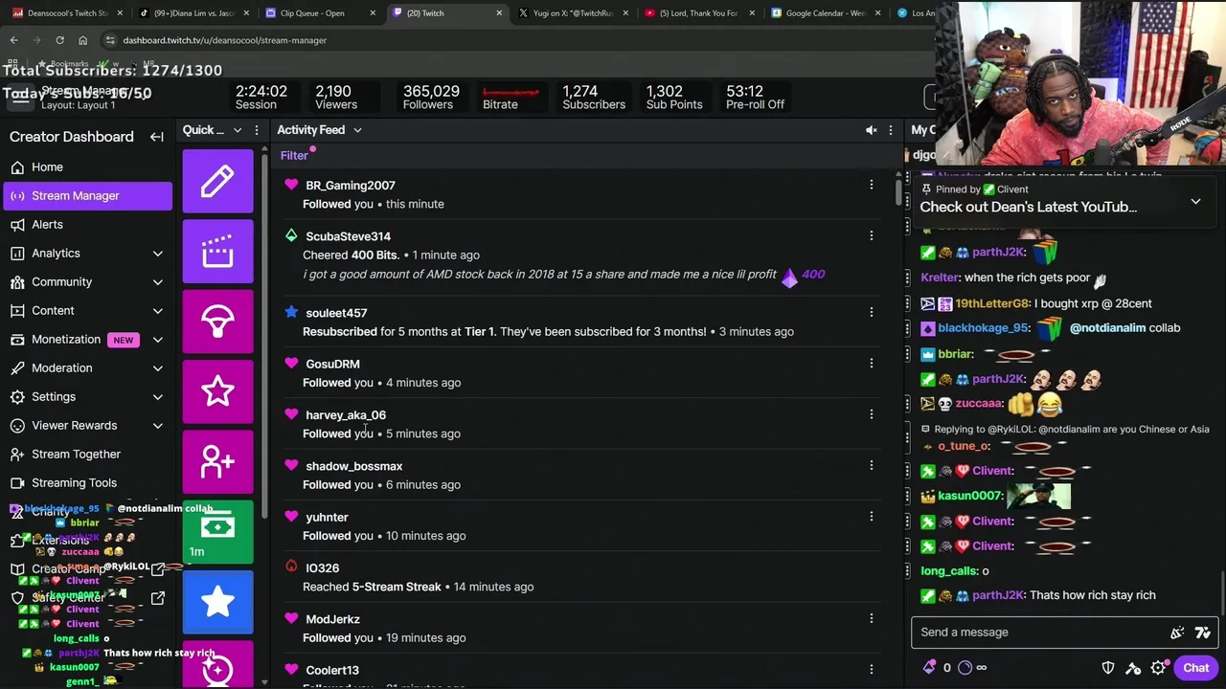1226x689 pixels.
Task: Open options menu for shadow_bossmax follow event
Action: coord(871,465)
